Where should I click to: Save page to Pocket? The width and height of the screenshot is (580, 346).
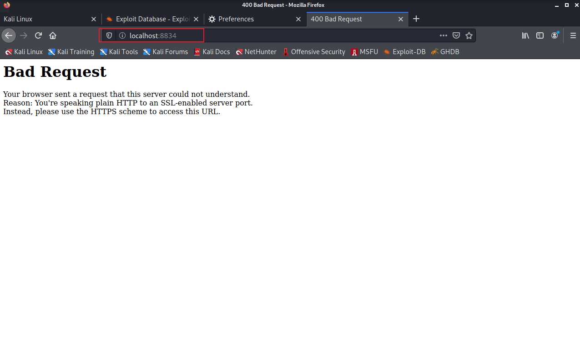pos(456,35)
